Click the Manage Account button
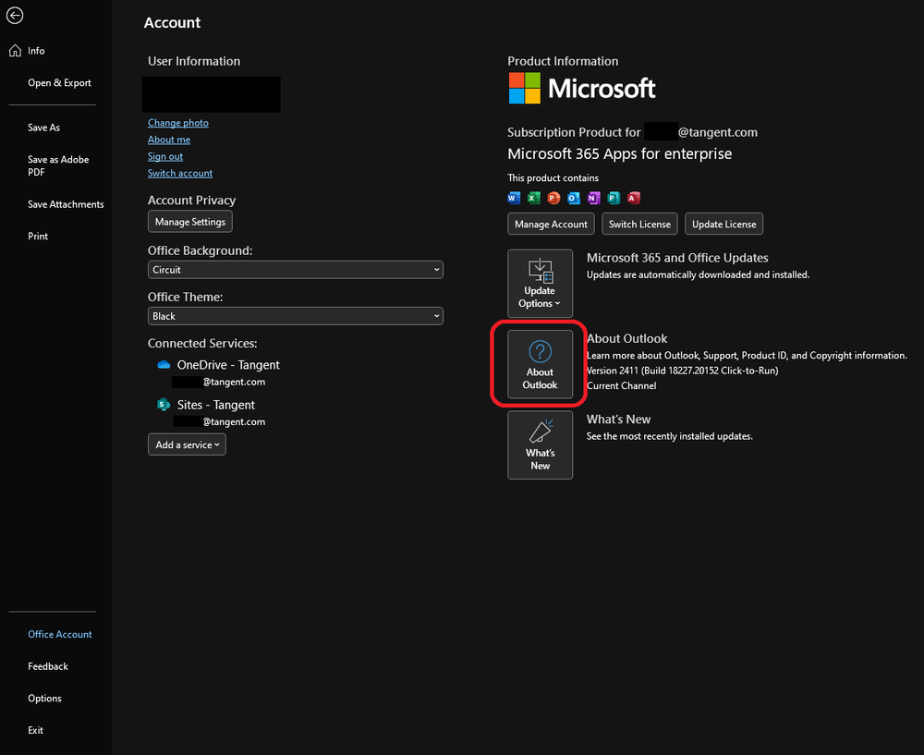 coord(551,224)
